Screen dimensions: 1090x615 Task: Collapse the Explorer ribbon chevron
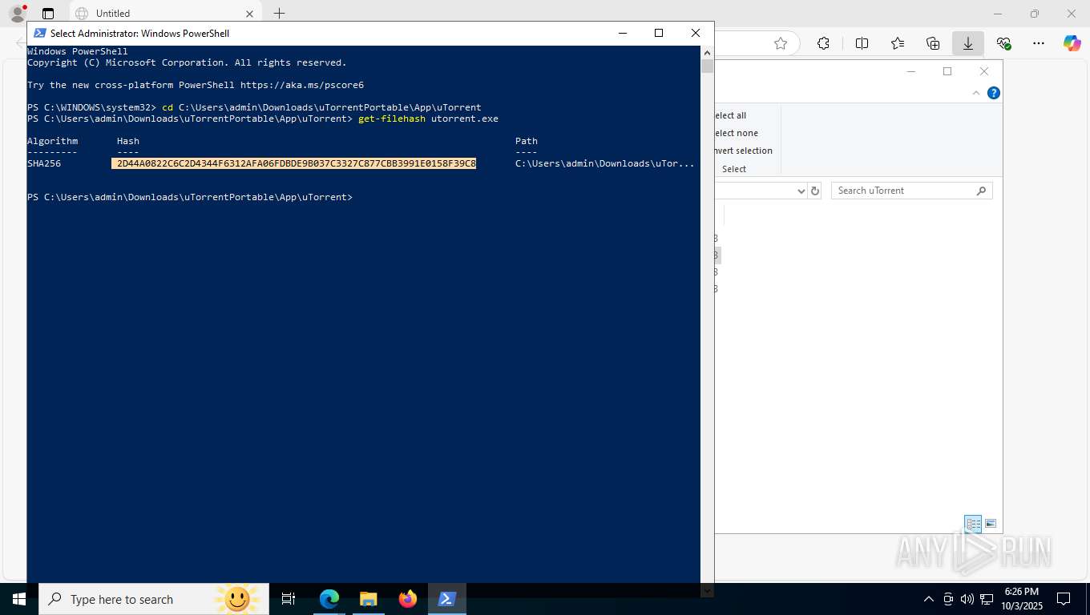click(976, 93)
